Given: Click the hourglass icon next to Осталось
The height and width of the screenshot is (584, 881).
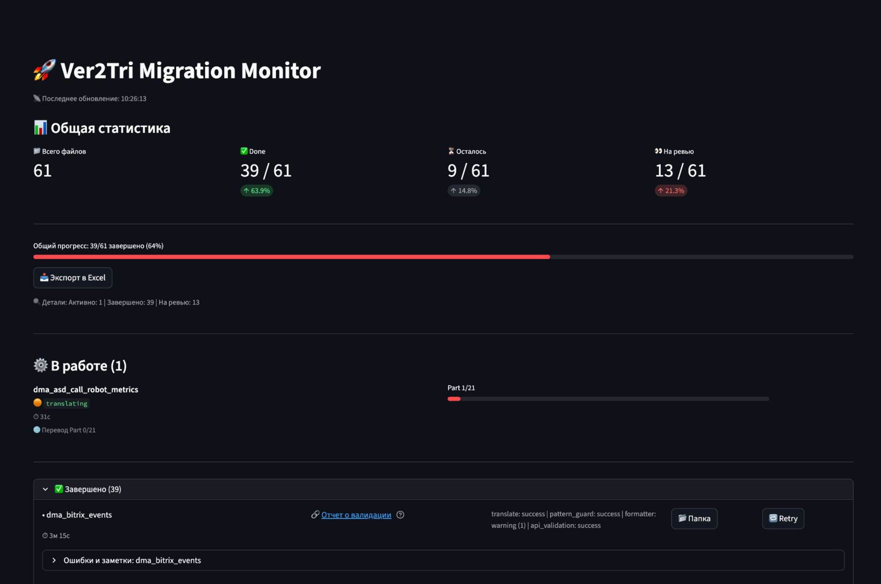Looking at the screenshot, I should [451, 151].
